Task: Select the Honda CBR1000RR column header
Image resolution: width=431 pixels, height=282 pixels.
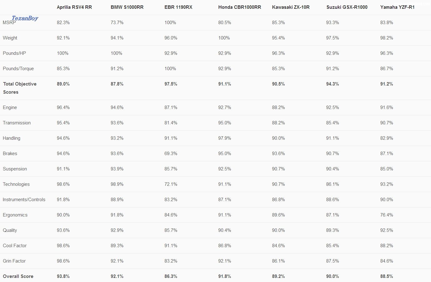Action: [240, 7]
